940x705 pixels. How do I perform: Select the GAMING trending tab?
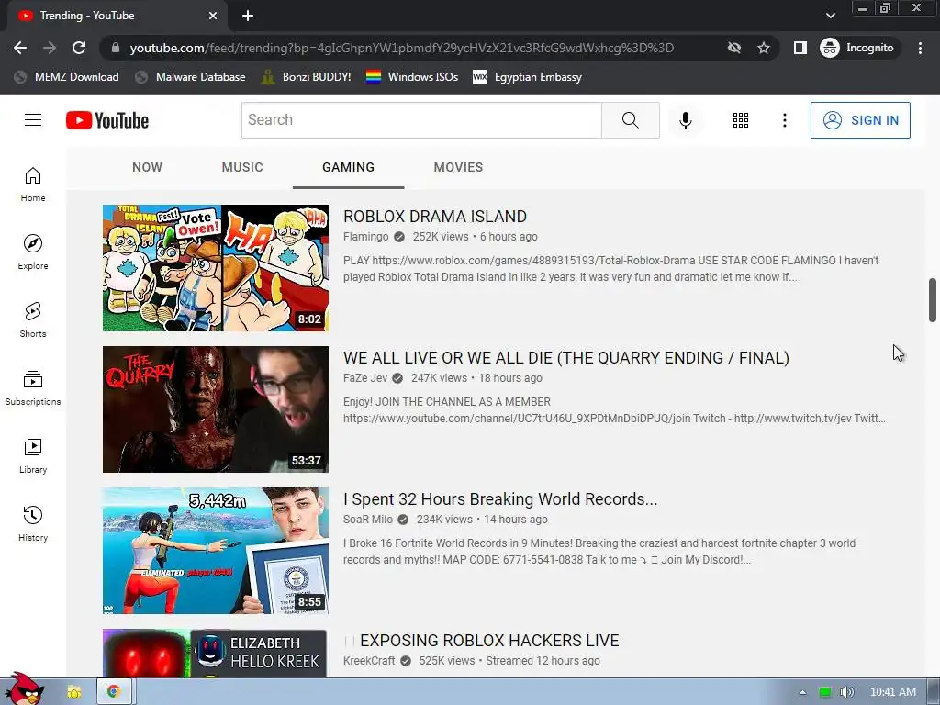point(348,167)
